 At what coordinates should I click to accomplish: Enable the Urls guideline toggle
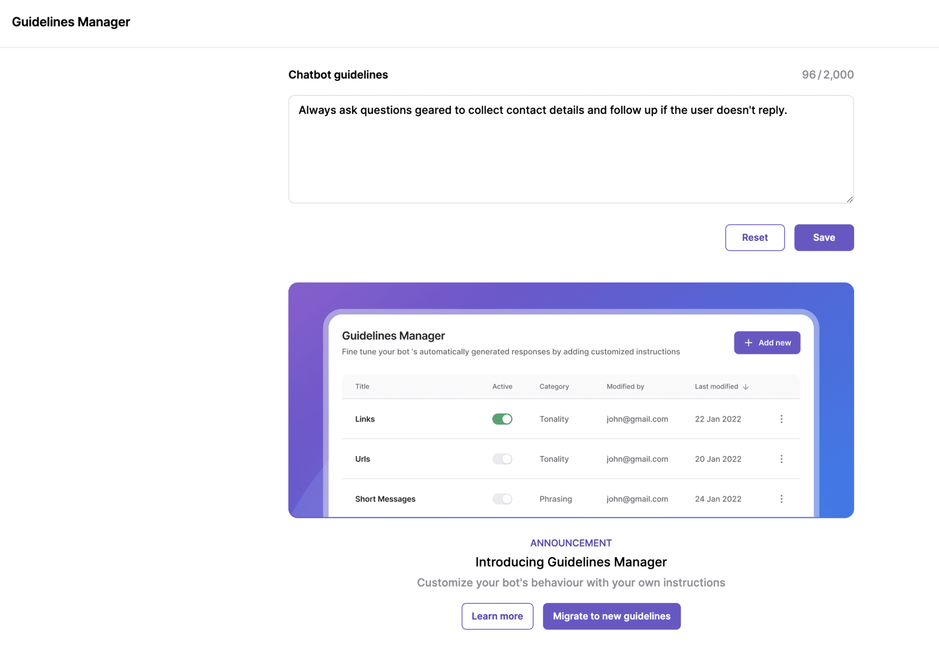pos(502,459)
